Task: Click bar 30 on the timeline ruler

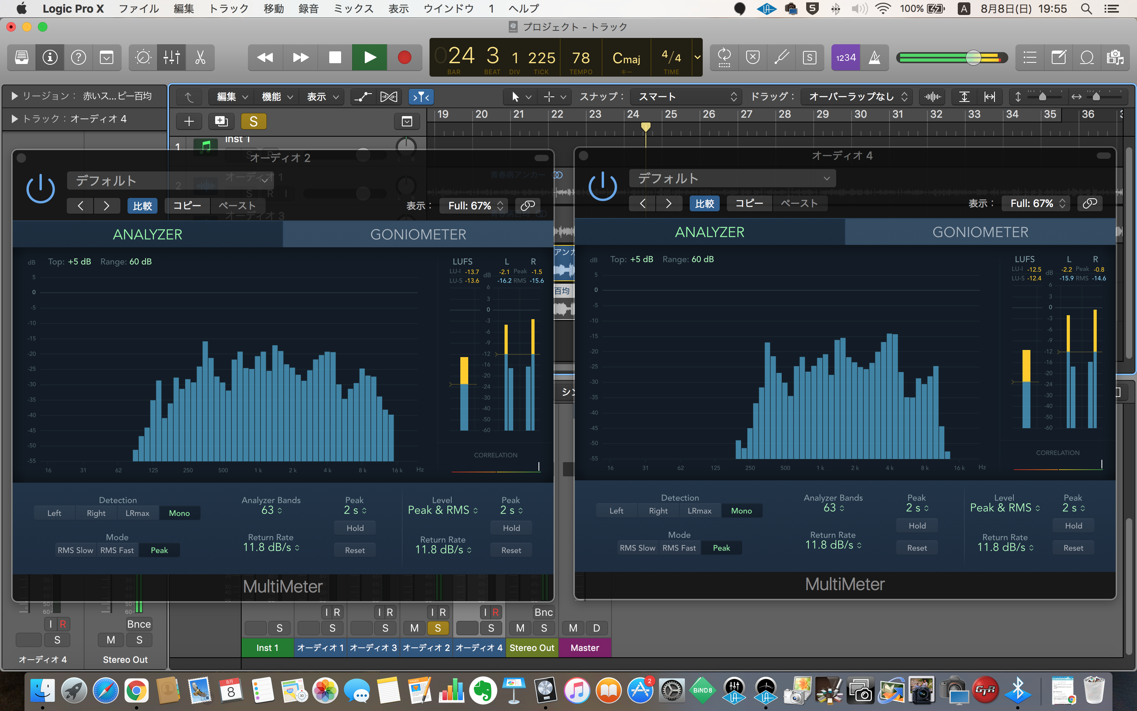Action: click(x=861, y=114)
